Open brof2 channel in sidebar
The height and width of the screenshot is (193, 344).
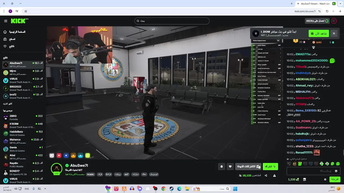click(x=23, y=96)
